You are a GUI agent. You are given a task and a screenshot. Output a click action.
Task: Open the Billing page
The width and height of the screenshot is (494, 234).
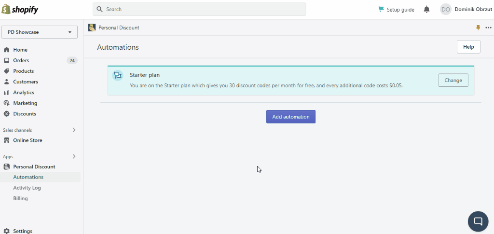20,198
